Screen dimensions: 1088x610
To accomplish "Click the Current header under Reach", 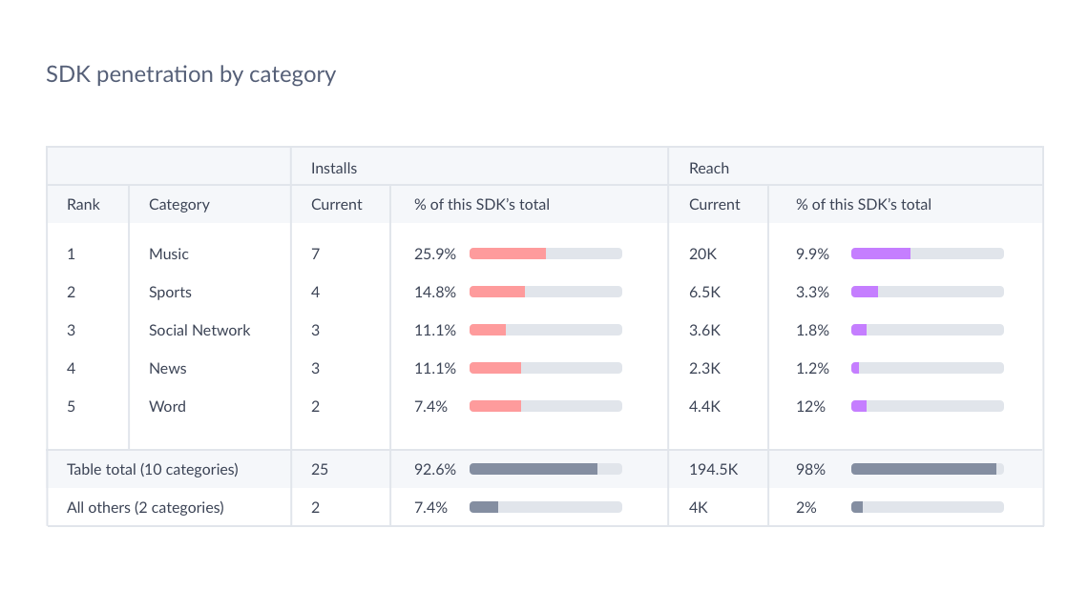I will point(715,204).
